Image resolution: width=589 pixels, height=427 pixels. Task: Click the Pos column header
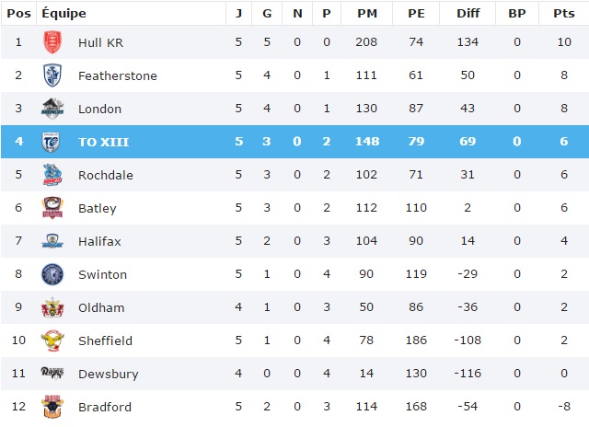click(x=18, y=13)
